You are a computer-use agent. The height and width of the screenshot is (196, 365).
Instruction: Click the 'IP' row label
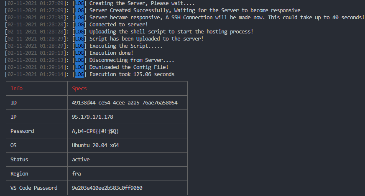[13, 117]
